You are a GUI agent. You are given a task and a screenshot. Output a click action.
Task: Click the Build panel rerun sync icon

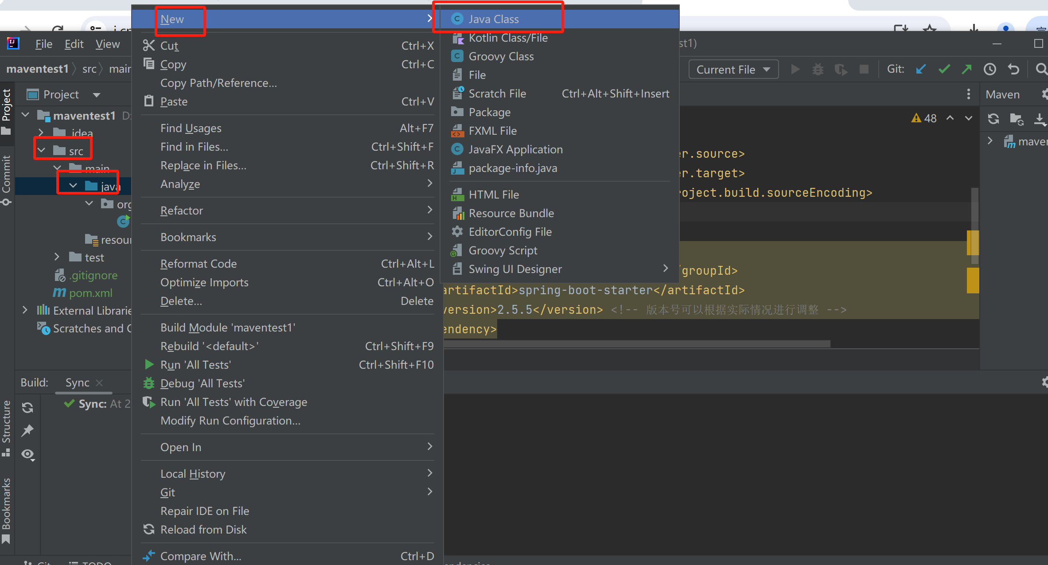coord(27,407)
